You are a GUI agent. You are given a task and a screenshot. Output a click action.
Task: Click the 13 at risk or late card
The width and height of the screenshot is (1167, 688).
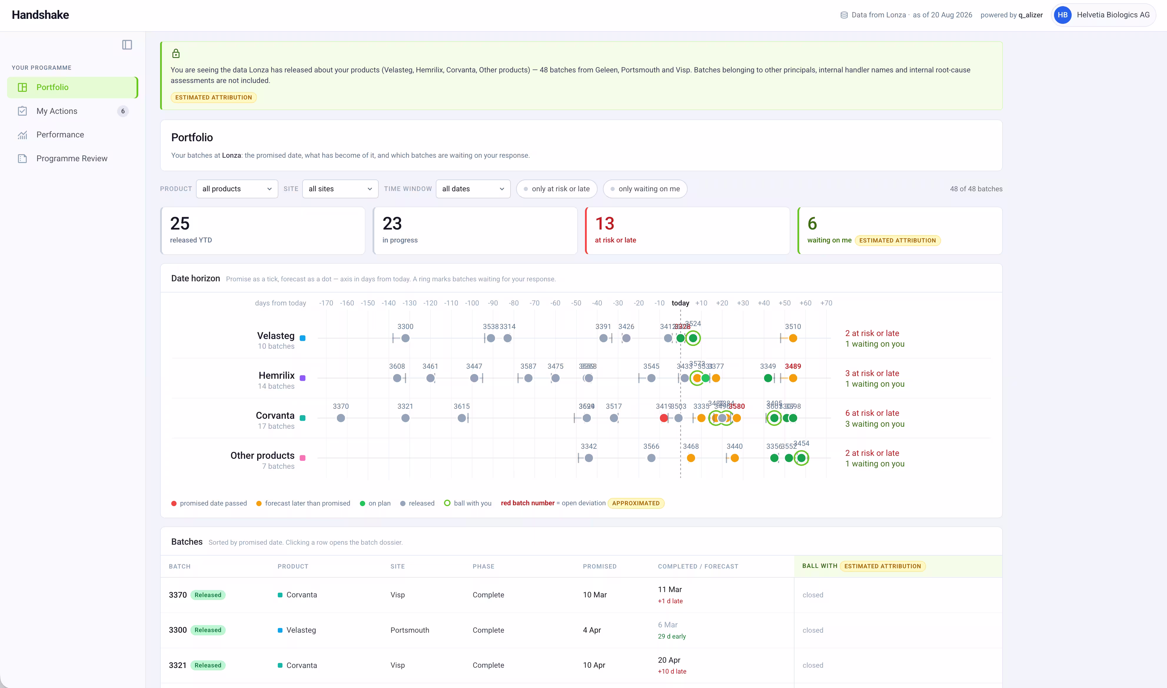(x=687, y=230)
